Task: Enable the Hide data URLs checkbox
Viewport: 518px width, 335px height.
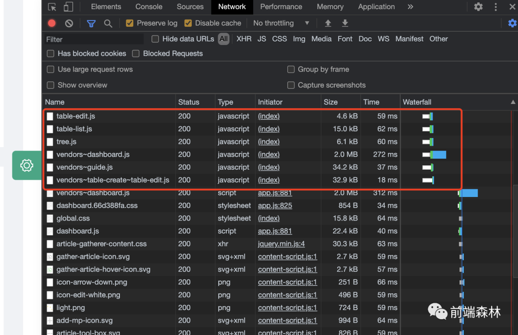Action: coord(155,39)
